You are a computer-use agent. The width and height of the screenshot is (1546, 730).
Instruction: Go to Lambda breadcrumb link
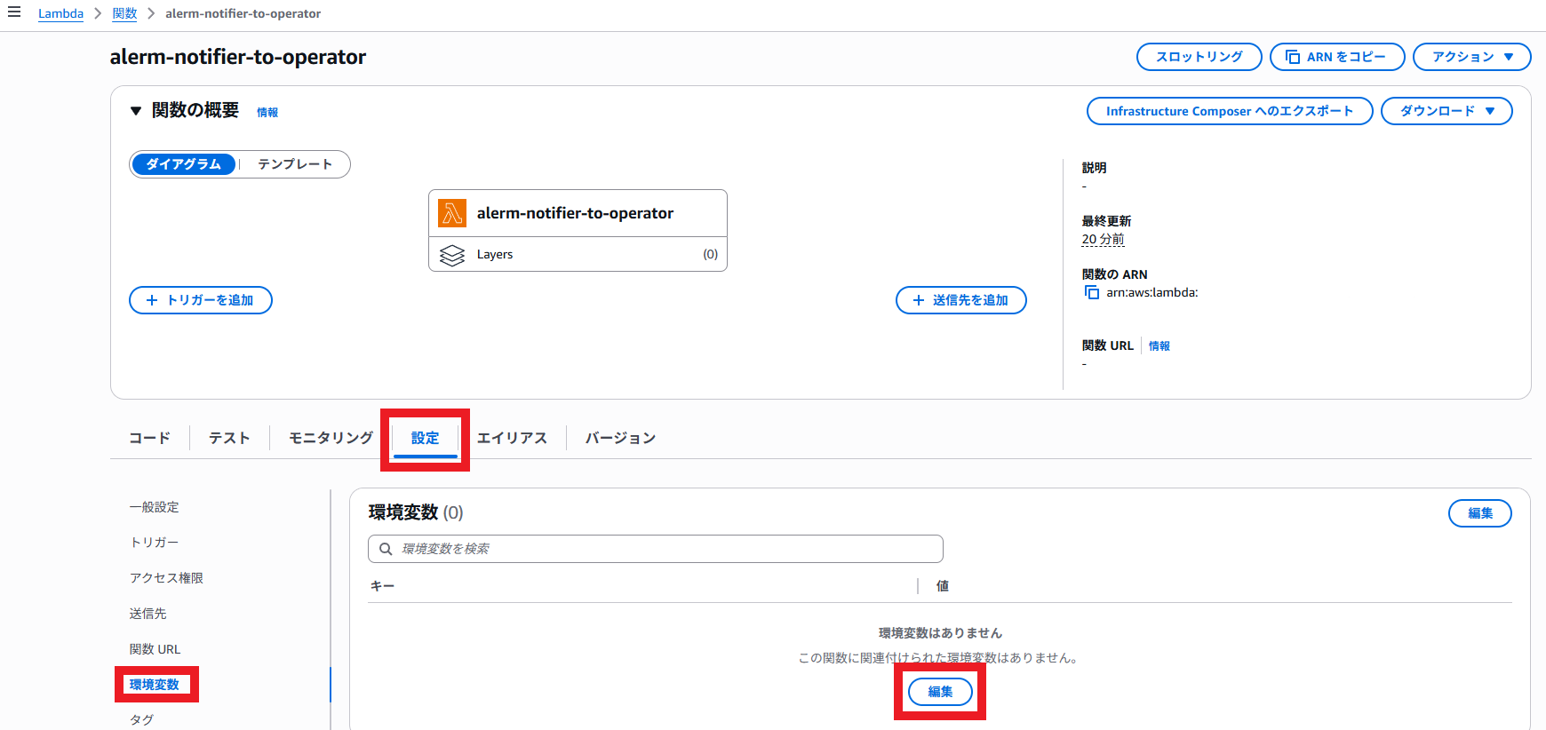coord(60,13)
